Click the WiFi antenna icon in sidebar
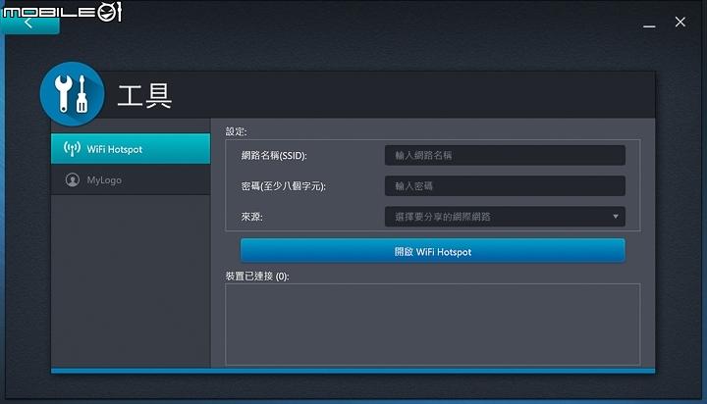The height and width of the screenshot is (404, 707). coord(72,149)
